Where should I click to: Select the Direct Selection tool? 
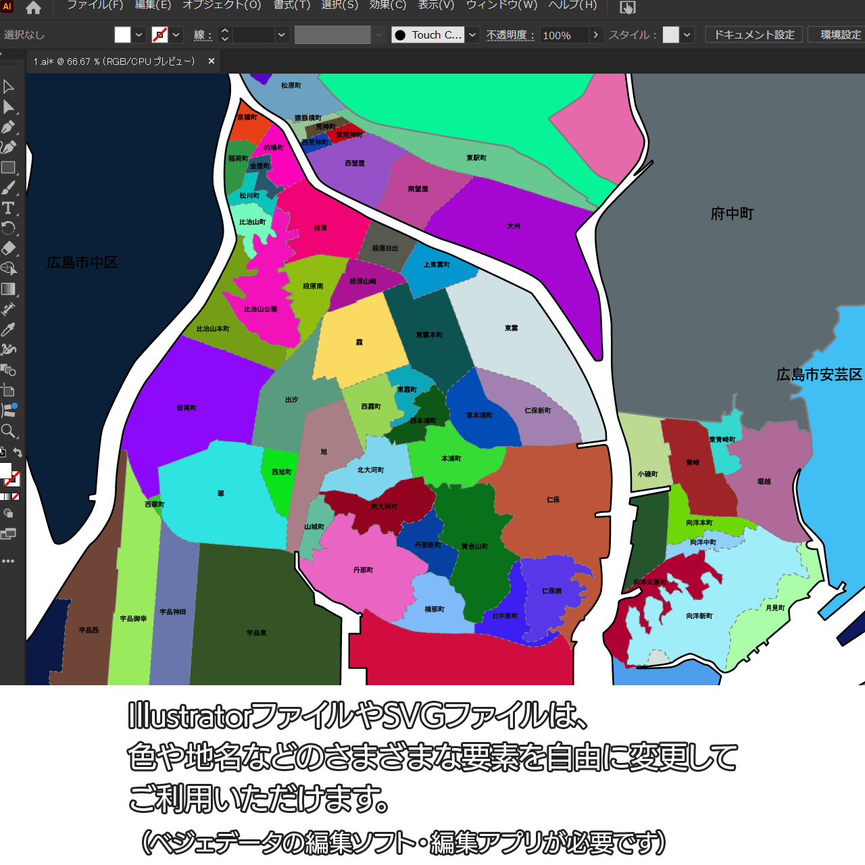tap(9, 107)
